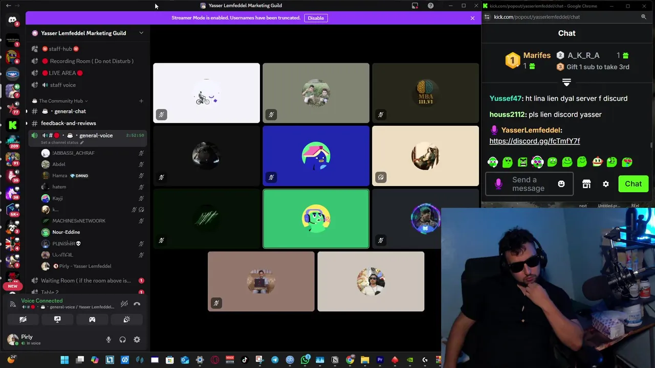Share your screen in voice panel
This screenshot has height=368, width=655.
(x=57, y=319)
